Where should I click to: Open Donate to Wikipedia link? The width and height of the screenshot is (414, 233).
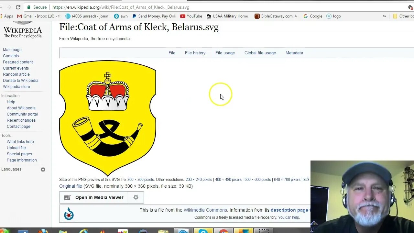[21, 81]
